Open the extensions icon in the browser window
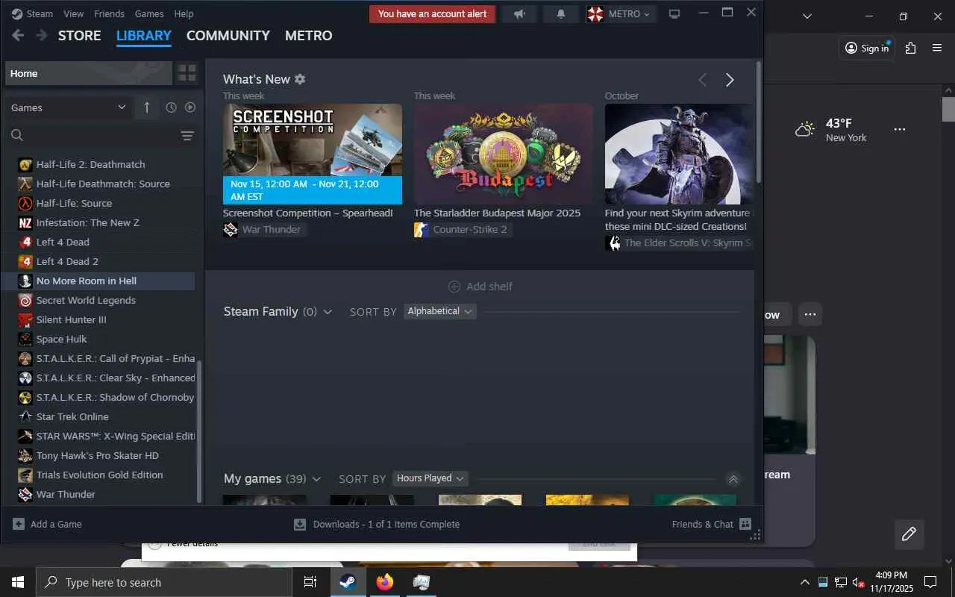This screenshot has height=597, width=955. pos(910,48)
